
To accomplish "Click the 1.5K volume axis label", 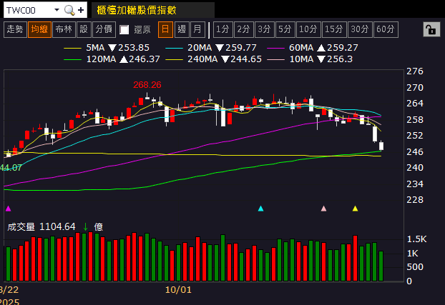I will click(416, 239).
